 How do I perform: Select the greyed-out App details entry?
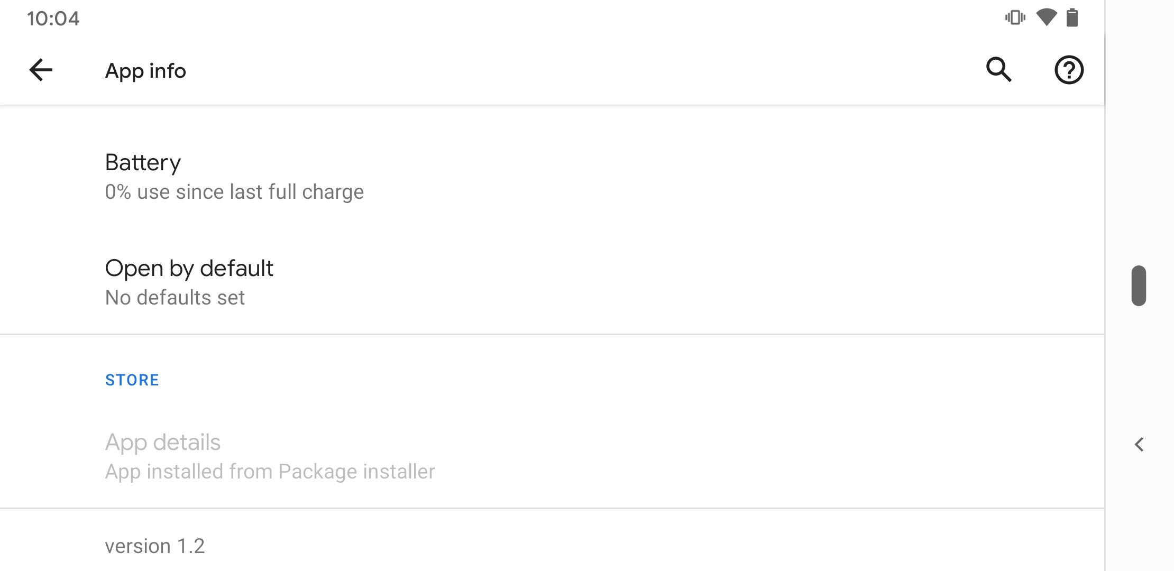click(552, 456)
